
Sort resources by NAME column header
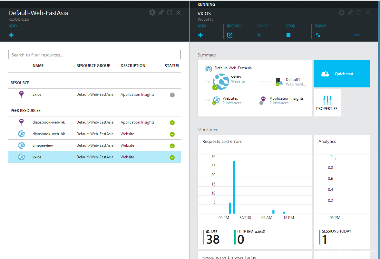pyautogui.click(x=38, y=66)
